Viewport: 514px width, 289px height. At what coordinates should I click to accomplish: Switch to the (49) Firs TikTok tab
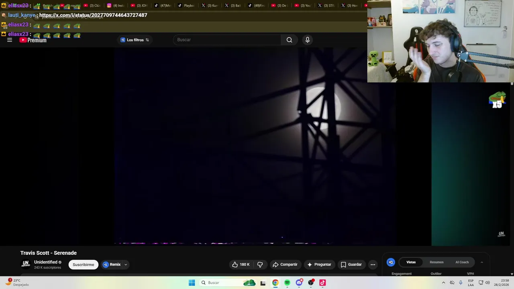coord(257,6)
